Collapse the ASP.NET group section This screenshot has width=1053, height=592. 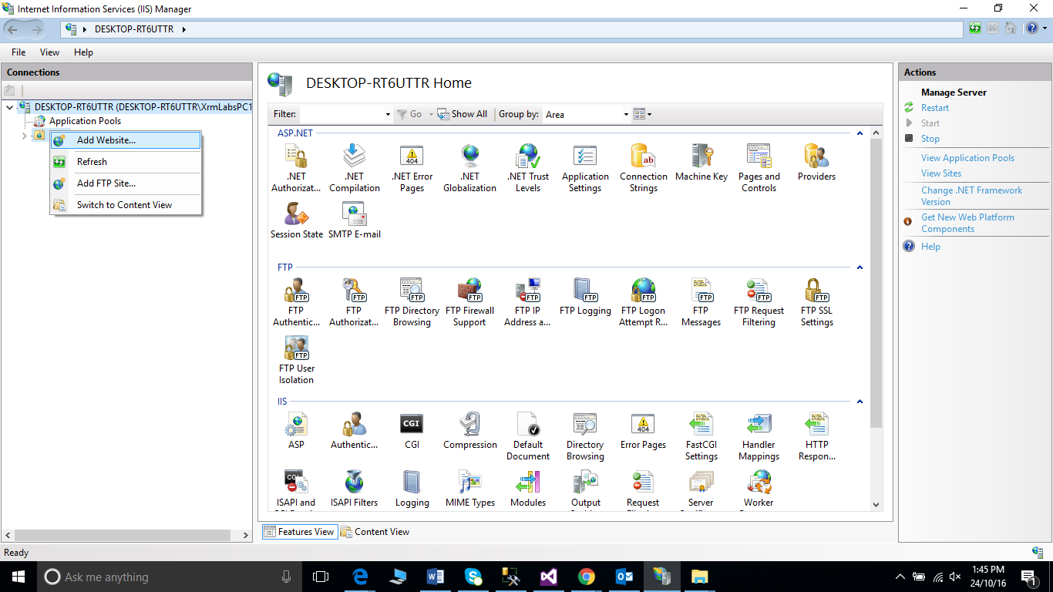[x=860, y=133]
